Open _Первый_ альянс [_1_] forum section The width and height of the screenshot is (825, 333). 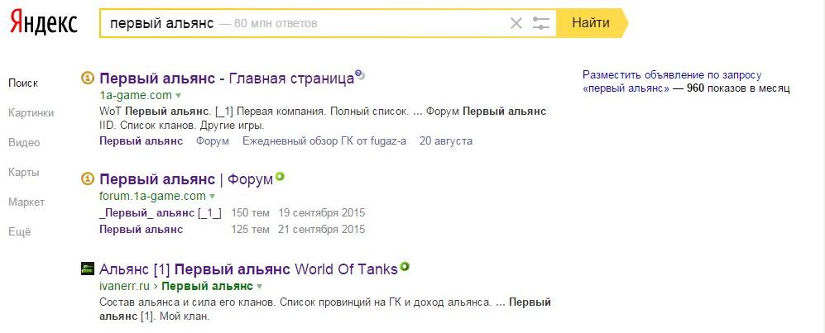161,212
